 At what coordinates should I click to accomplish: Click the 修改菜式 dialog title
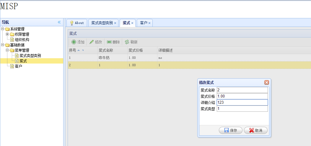click(x=206, y=82)
